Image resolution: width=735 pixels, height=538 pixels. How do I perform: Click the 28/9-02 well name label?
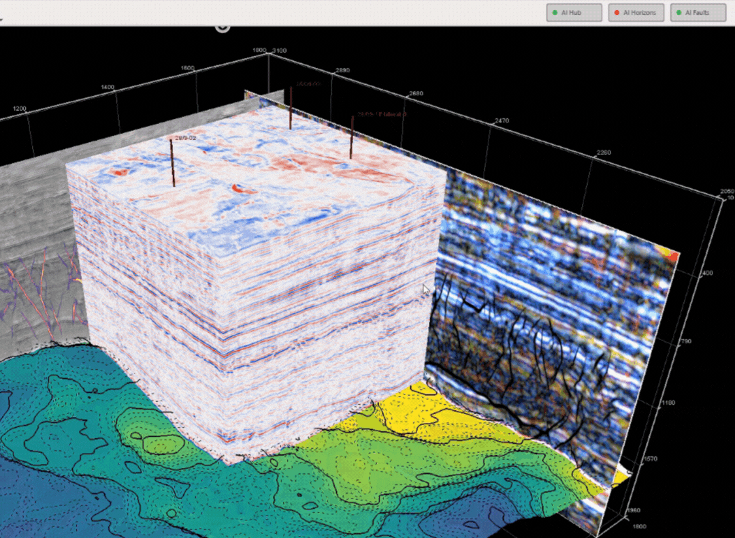(x=186, y=138)
